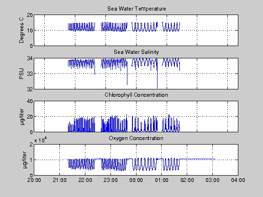
Task: Click the 22:00 time axis tick label
Action: [85, 180]
